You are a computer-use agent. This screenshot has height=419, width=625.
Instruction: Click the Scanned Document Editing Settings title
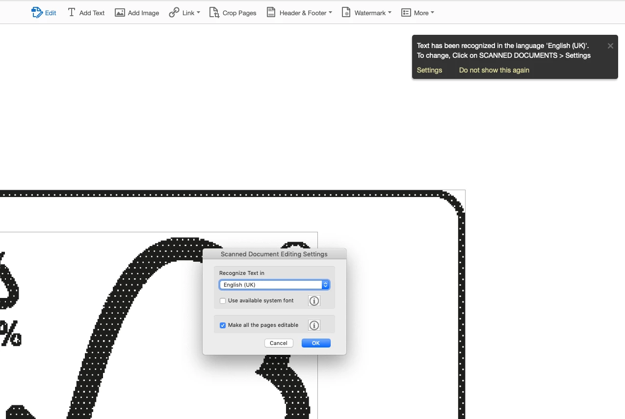click(x=274, y=254)
